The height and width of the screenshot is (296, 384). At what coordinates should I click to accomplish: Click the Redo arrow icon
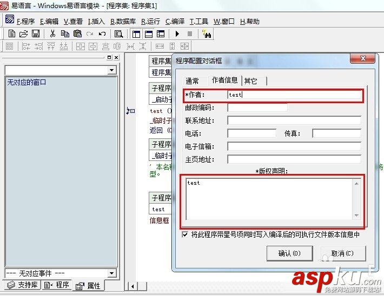tap(90, 33)
